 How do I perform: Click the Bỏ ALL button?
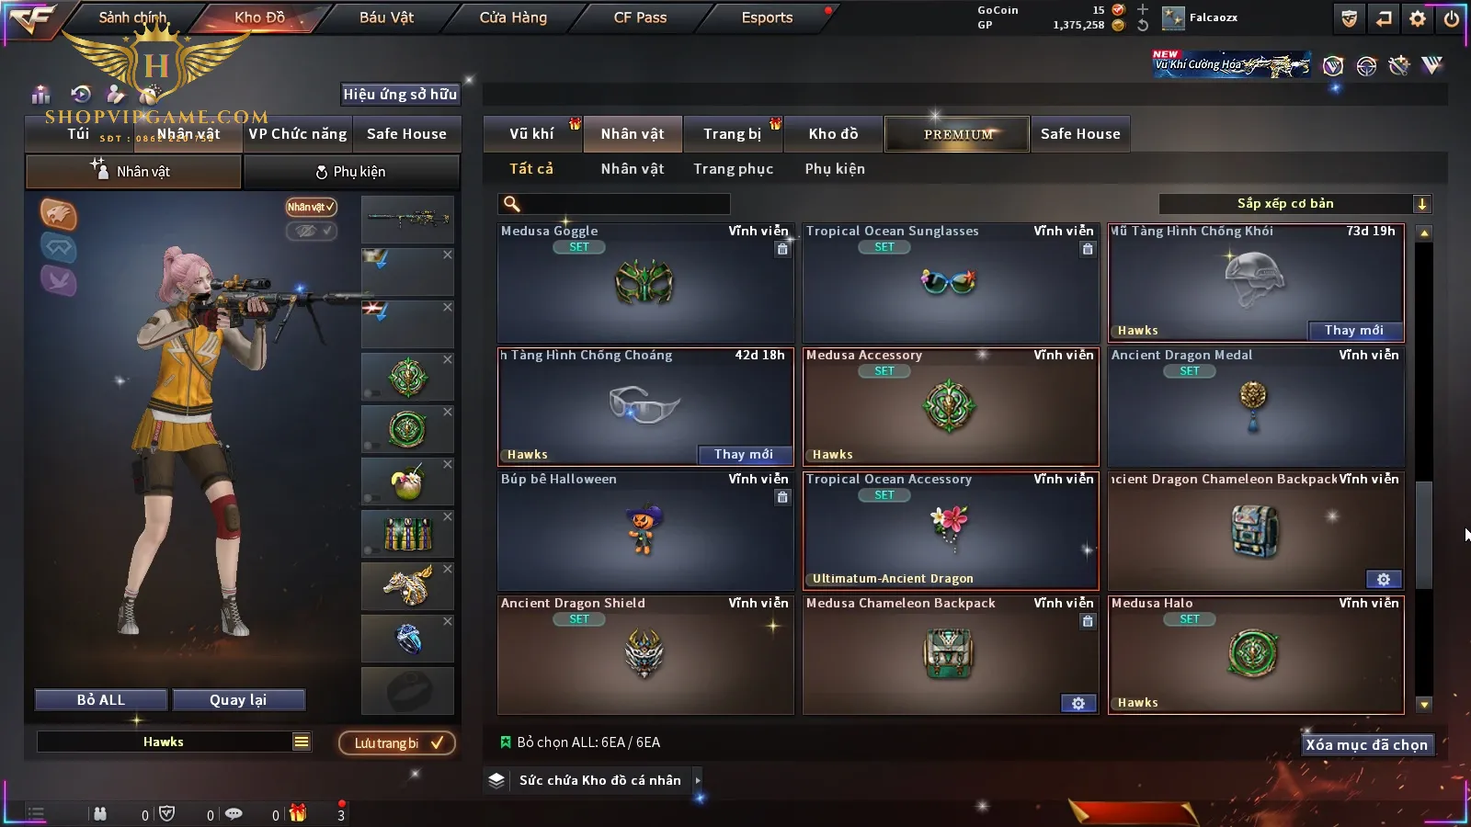(x=101, y=700)
